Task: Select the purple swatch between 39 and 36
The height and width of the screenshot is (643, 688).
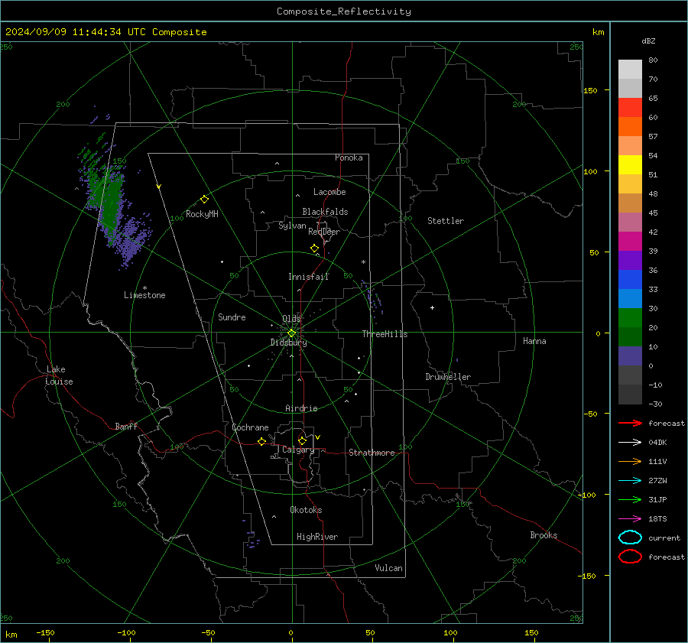Action: tap(630, 260)
